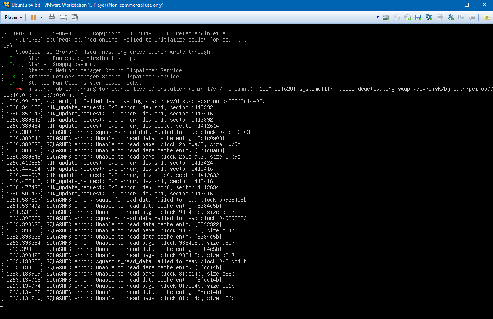This screenshot has height=319, width=493.
Task: Click the cpufreq_online failed policy line
Action: pos(124,40)
